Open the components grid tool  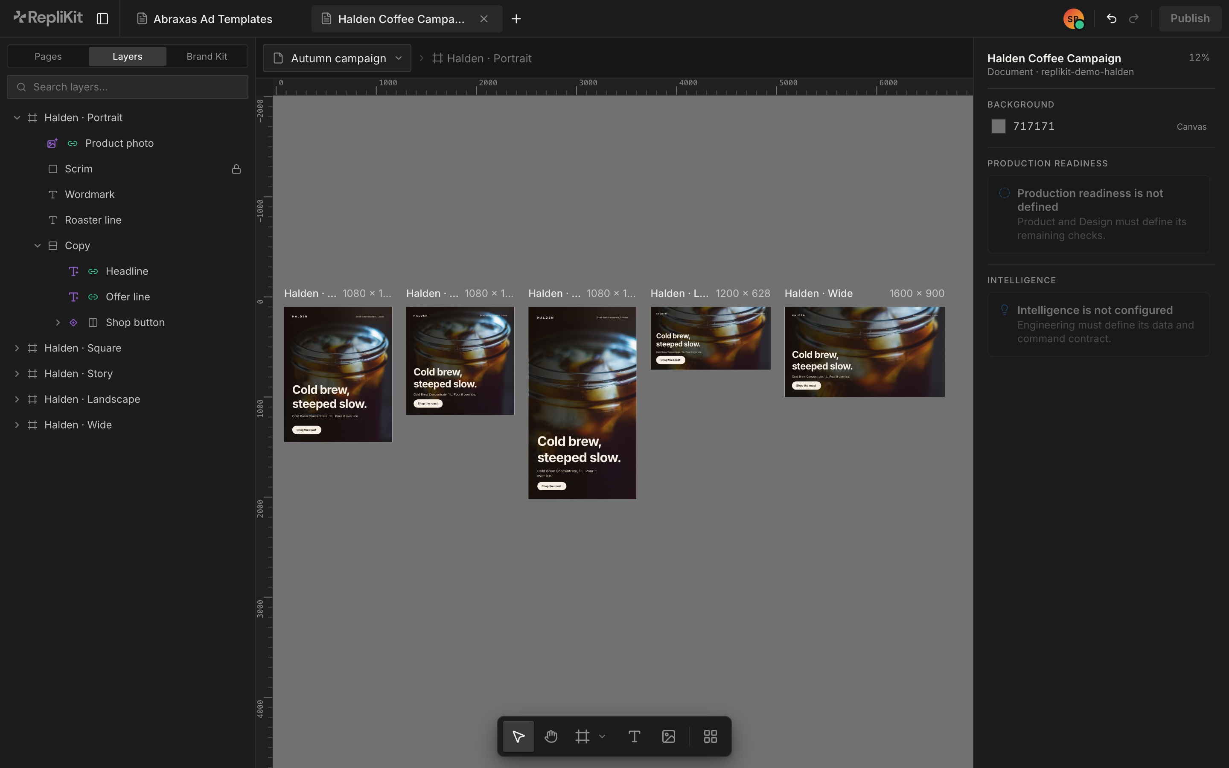click(711, 736)
